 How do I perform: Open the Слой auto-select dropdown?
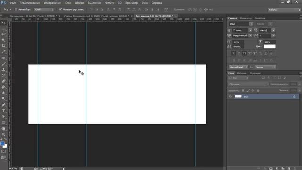click(x=44, y=9)
